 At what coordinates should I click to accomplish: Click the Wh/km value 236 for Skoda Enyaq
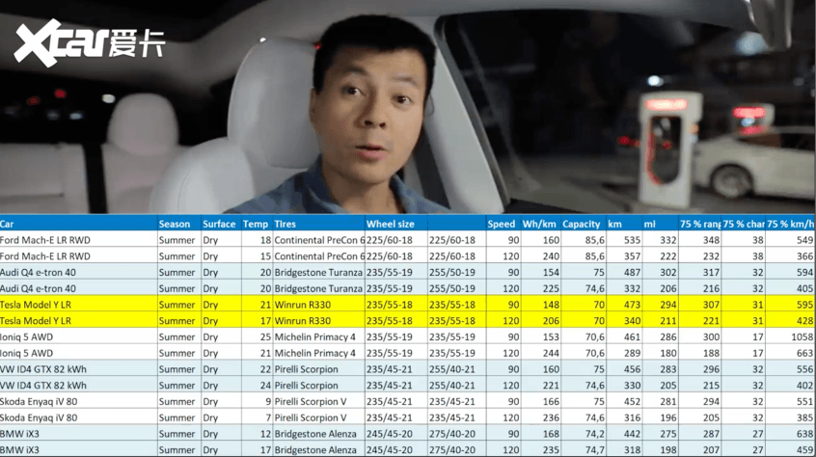click(551, 417)
